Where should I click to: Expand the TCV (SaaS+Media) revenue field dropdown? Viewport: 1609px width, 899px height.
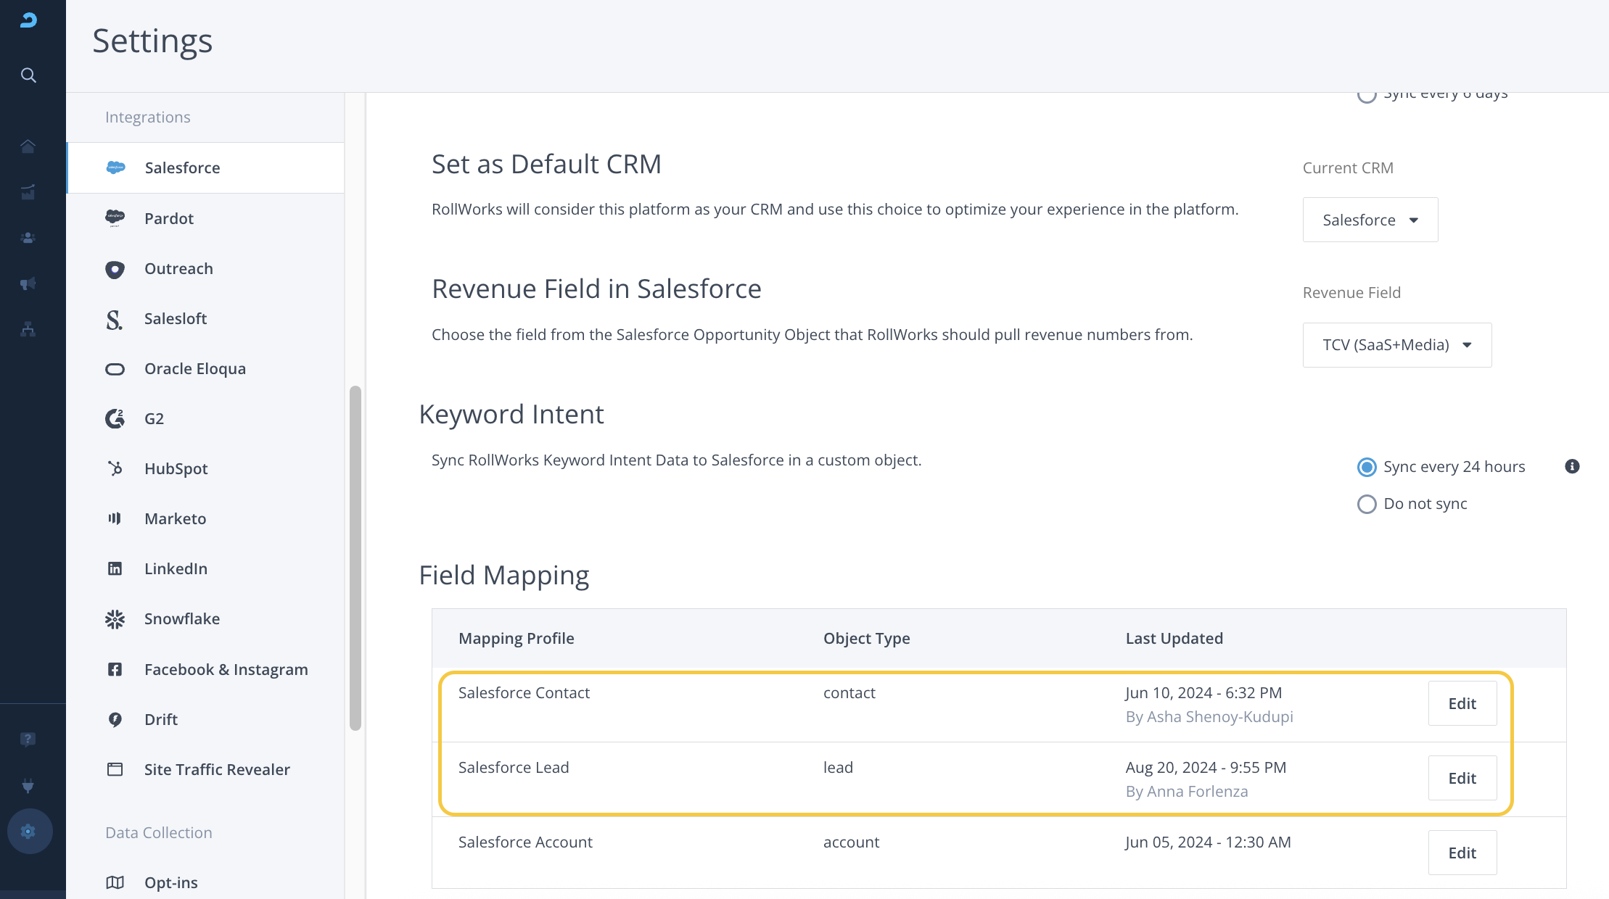click(x=1396, y=345)
